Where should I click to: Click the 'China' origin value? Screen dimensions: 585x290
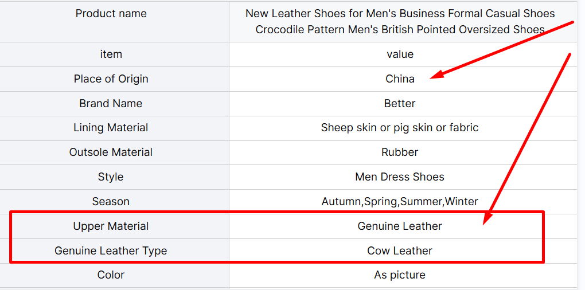coord(400,79)
